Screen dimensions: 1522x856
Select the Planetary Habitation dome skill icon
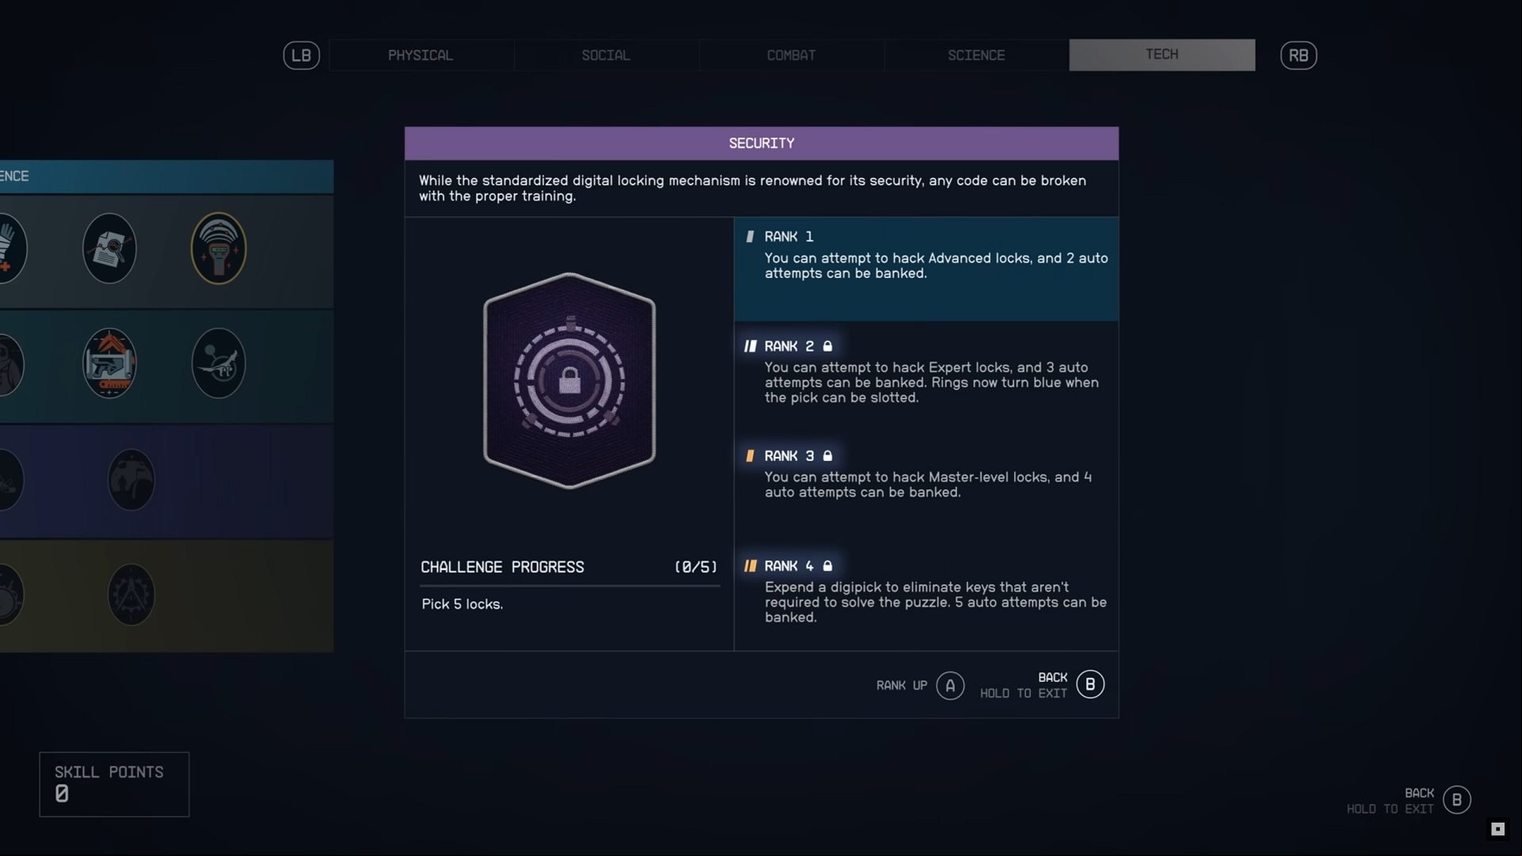(x=132, y=480)
